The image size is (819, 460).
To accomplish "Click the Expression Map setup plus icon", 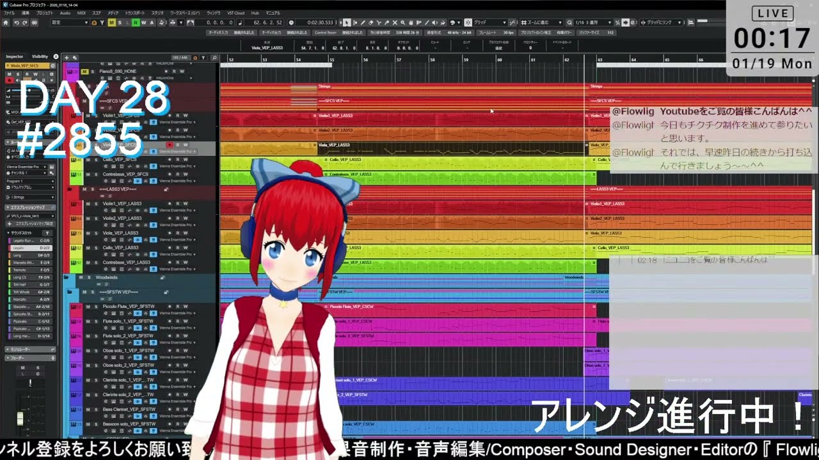I will (10, 224).
